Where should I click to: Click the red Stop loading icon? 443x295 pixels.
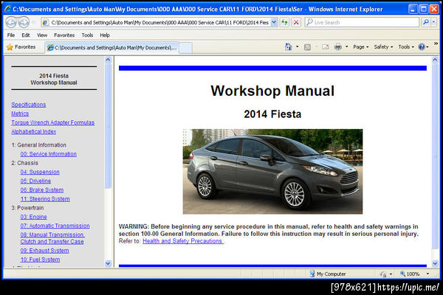click(296, 22)
